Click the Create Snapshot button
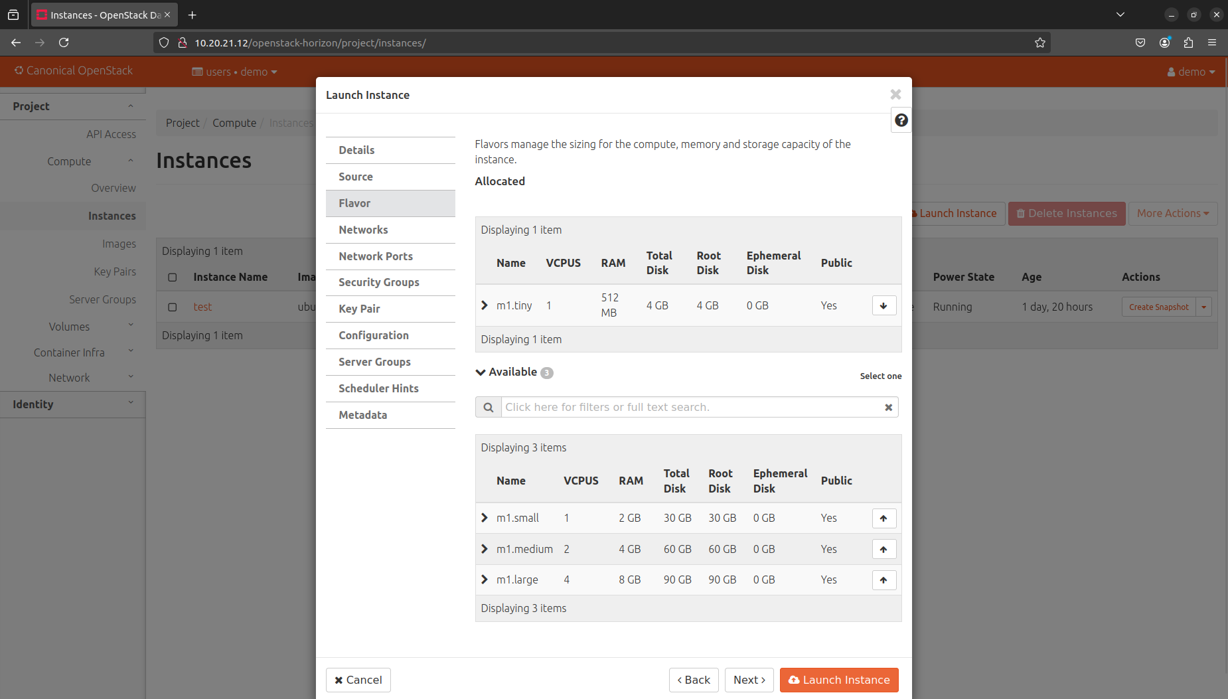 tap(1158, 307)
